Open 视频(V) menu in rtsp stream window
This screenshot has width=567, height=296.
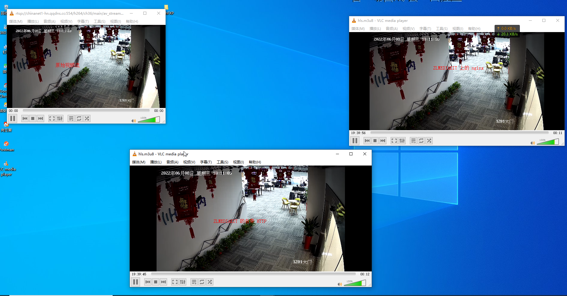(66, 22)
